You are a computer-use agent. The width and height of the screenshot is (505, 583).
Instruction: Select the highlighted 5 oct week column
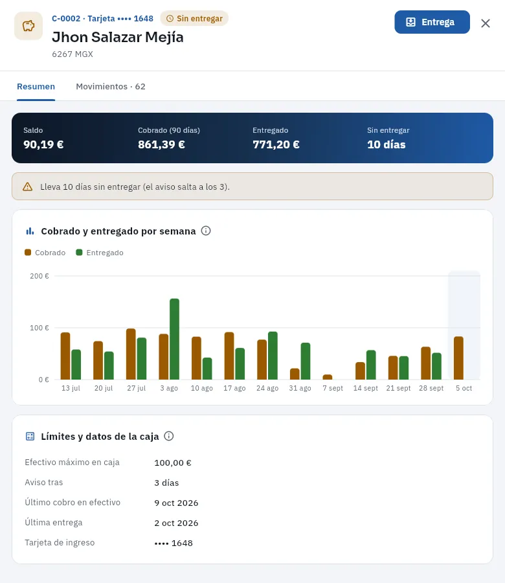pyautogui.click(x=464, y=325)
